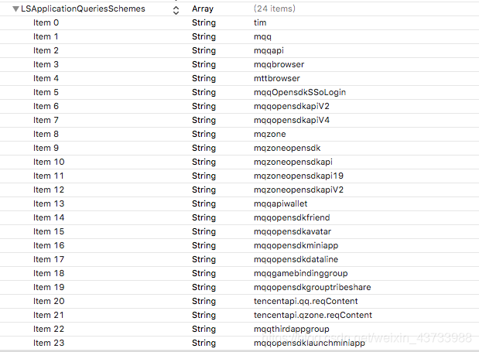The image size is (479, 352).
Task: Click the Array type of LSApplicationQueriesSchemes
Action: (203, 9)
